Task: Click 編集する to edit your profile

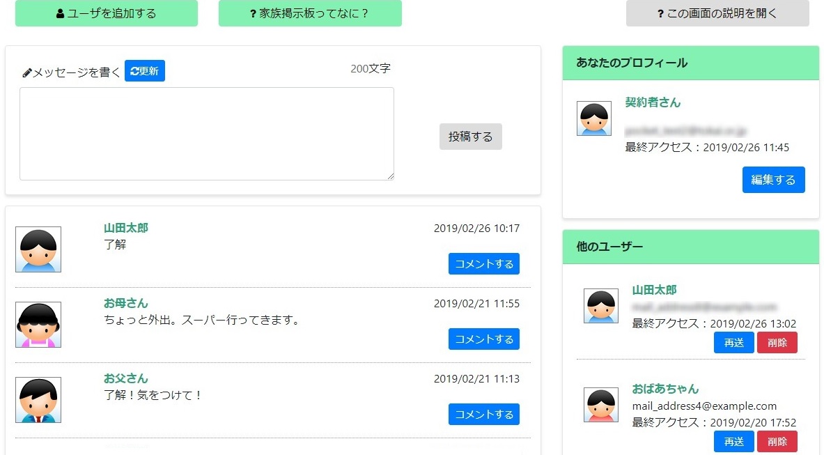Action: click(773, 179)
